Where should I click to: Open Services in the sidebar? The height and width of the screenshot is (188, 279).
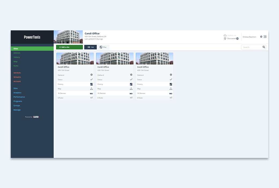(17, 73)
